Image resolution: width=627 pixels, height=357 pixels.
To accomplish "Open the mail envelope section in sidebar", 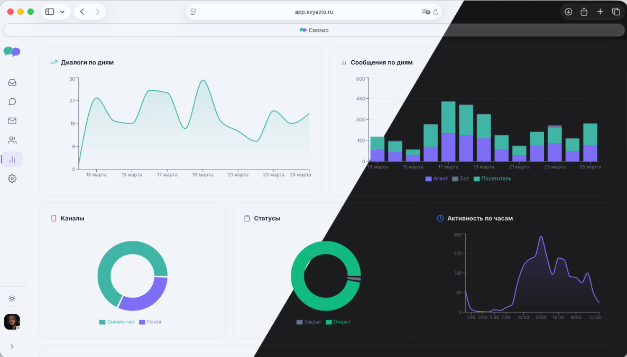I will click(x=12, y=121).
